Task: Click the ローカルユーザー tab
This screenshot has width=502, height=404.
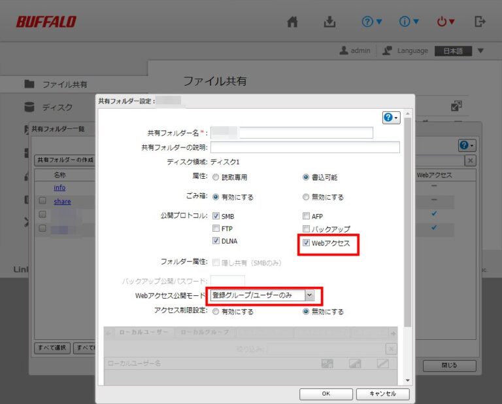Action: click(143, 333)
